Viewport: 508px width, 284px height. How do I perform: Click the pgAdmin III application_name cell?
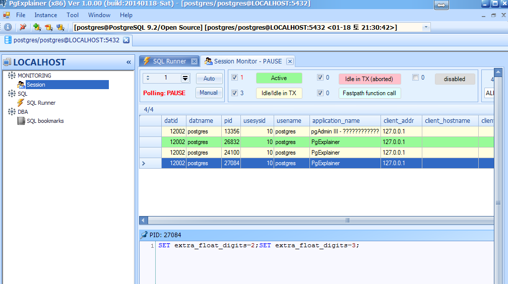[x=345, y=131]
